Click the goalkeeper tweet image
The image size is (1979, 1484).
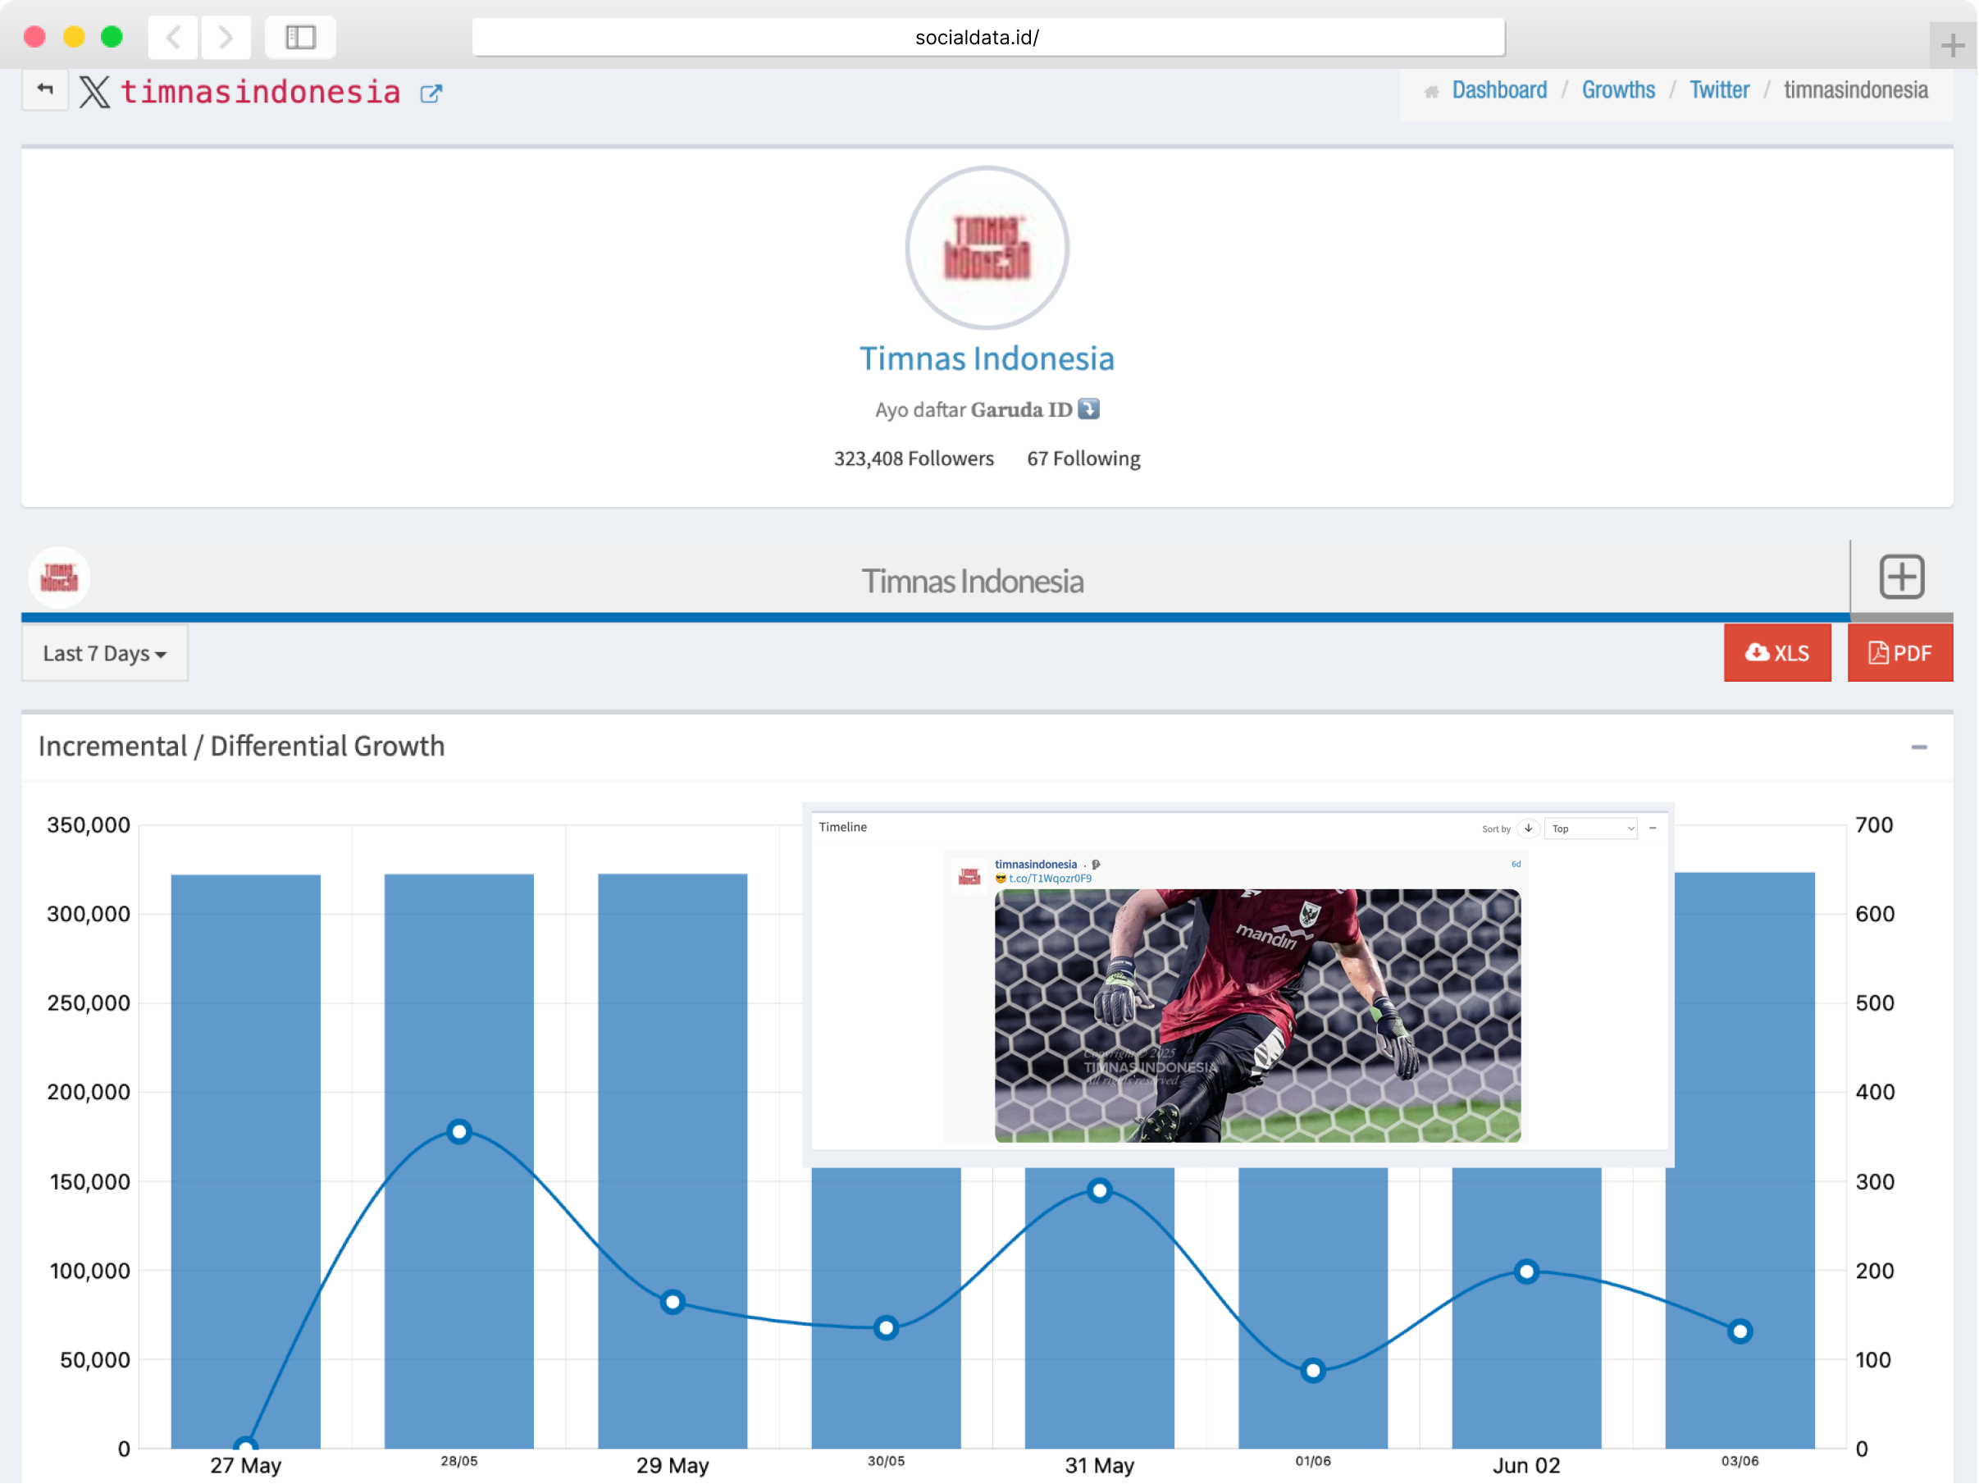coord(1257,1015)
